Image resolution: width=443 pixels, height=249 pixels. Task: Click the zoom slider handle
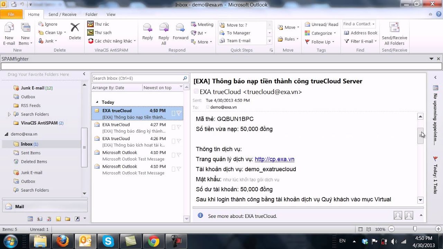coord(415,229)
